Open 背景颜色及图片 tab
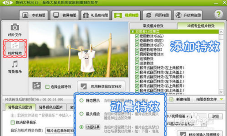 point(51,108)
